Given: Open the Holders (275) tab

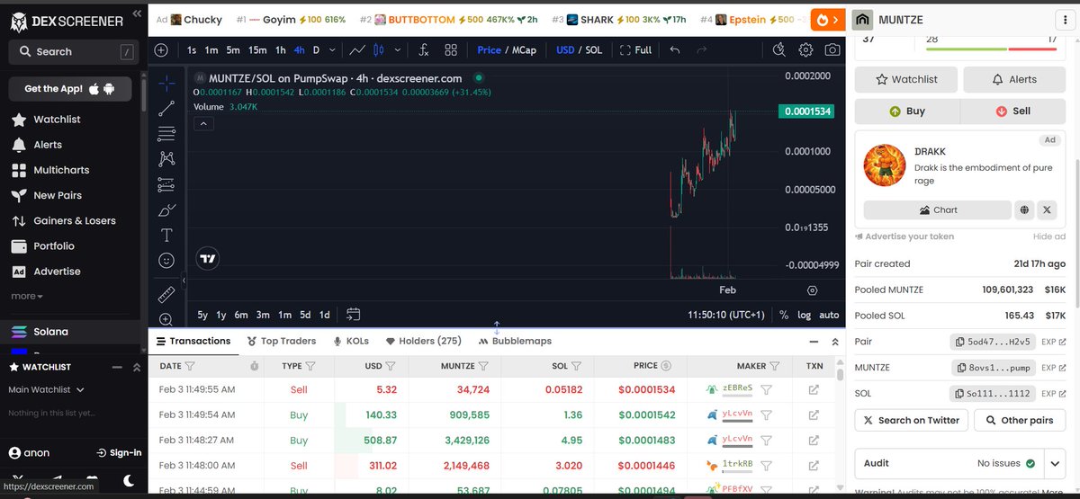Looking at the screenshot, I should [x=423, y=341].
